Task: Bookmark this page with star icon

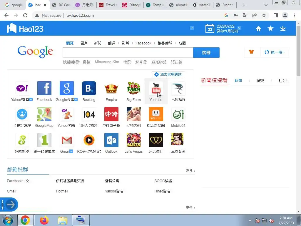Action: click(x=264, y=15)
